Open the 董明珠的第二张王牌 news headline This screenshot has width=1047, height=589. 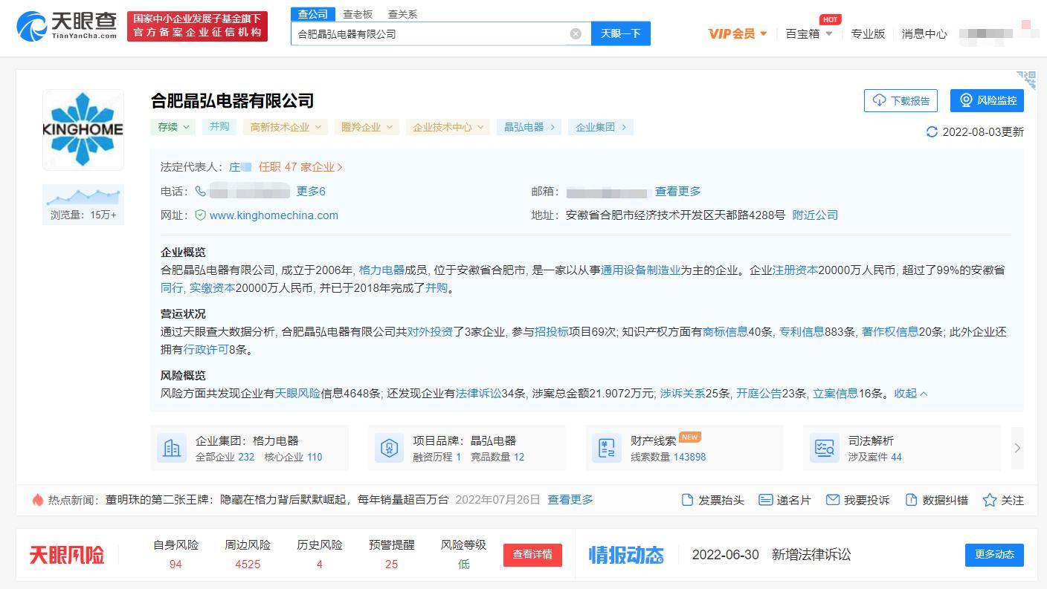click(x=277, y=500)
